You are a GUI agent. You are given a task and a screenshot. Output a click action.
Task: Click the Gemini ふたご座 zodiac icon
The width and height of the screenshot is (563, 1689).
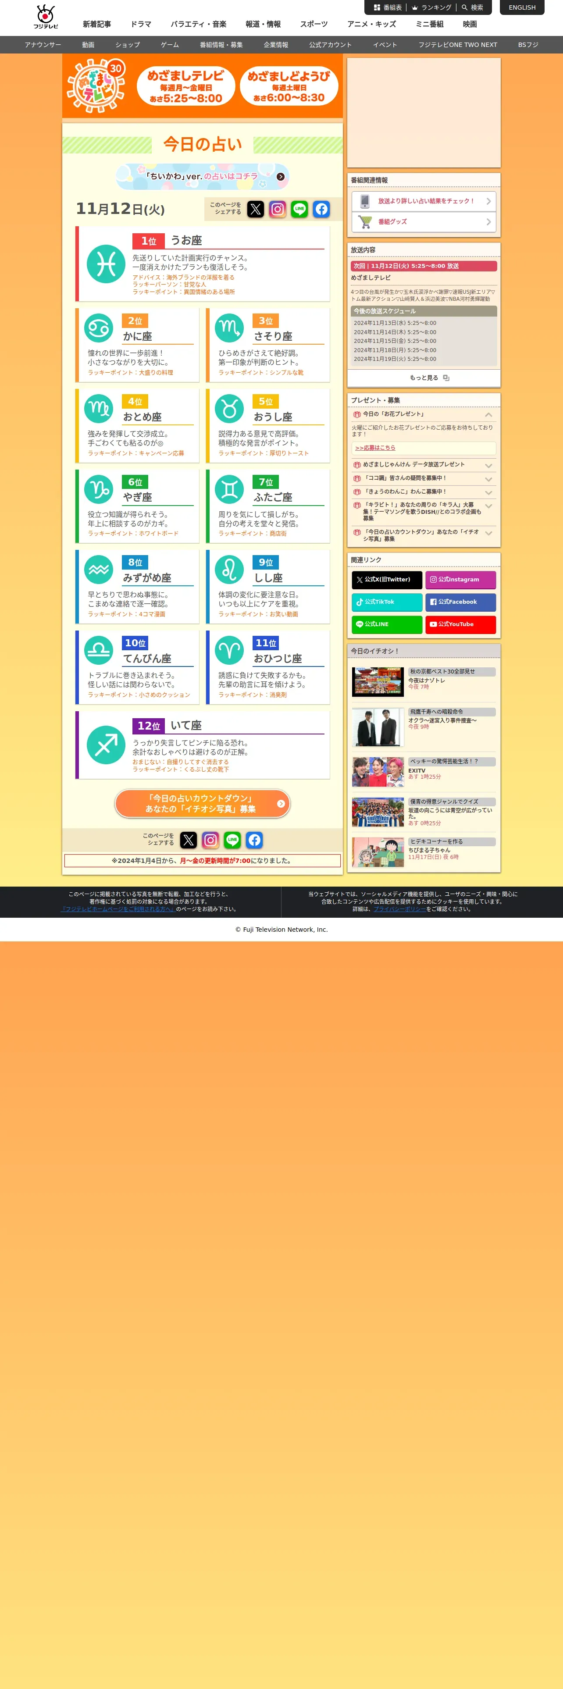(229, 489)
